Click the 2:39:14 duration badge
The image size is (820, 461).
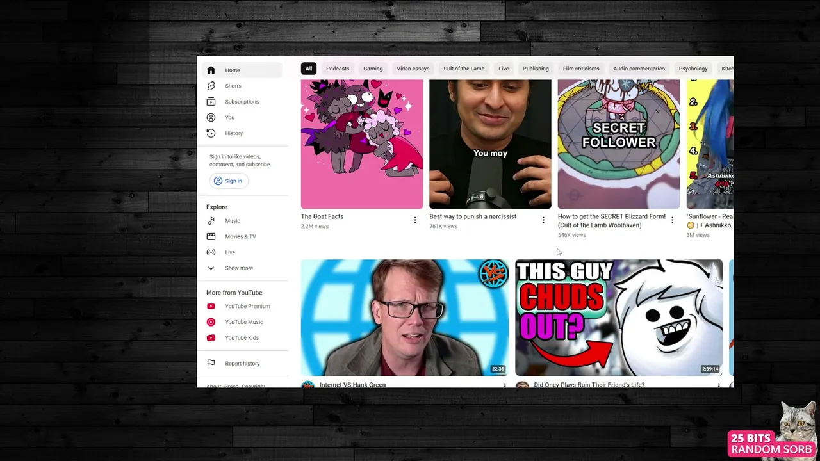tap(710, 369)
